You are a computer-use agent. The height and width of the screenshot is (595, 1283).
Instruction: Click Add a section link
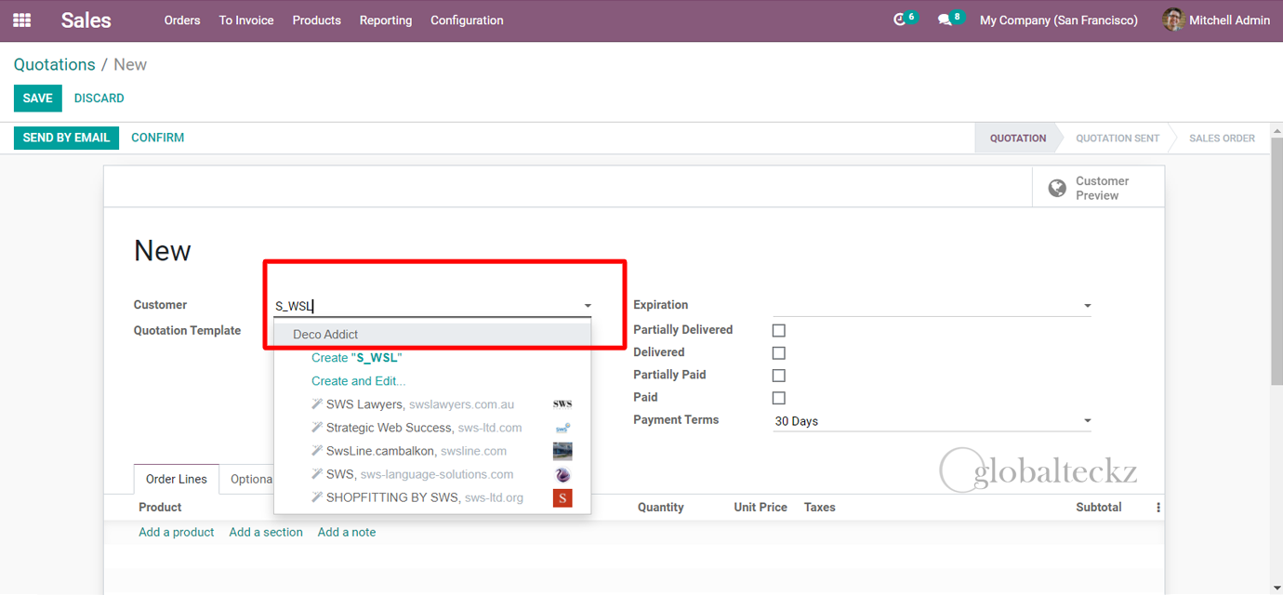tap(266, 532)
